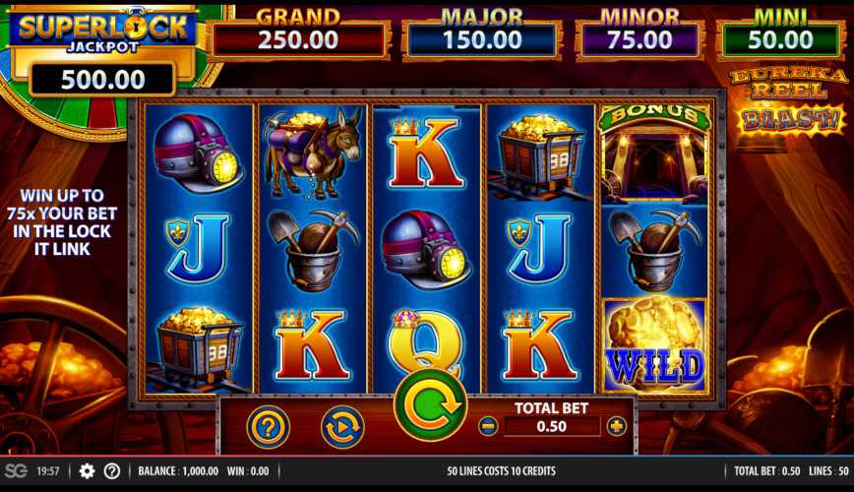Click the donkey carrying gold symbol

point(313,154)
